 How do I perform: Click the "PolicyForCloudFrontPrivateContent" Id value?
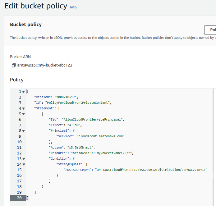point(77,103)
